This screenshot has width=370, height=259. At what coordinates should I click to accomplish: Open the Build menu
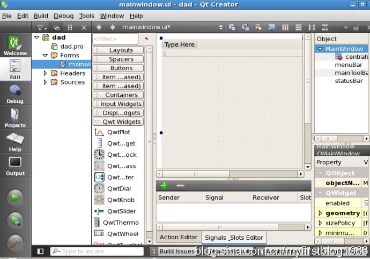pos(41,16)
